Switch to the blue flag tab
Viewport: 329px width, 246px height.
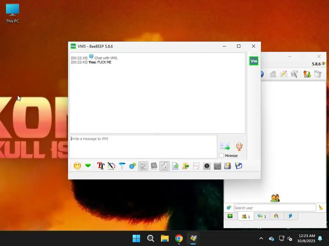[x=291, y=216]
